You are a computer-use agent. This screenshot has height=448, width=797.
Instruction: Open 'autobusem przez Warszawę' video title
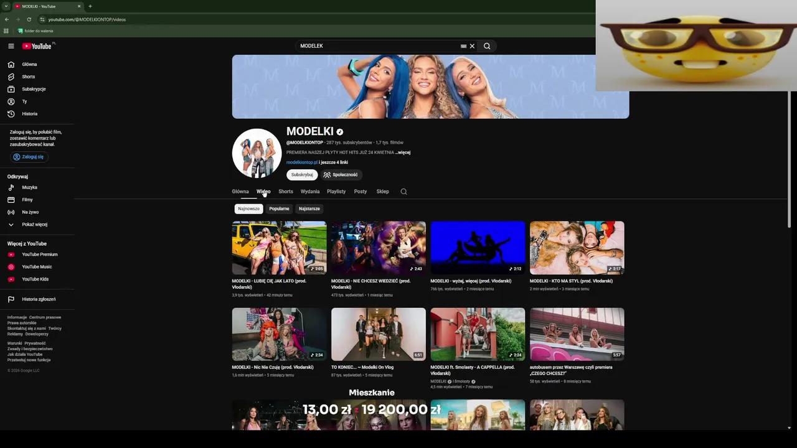coord(571,370)
